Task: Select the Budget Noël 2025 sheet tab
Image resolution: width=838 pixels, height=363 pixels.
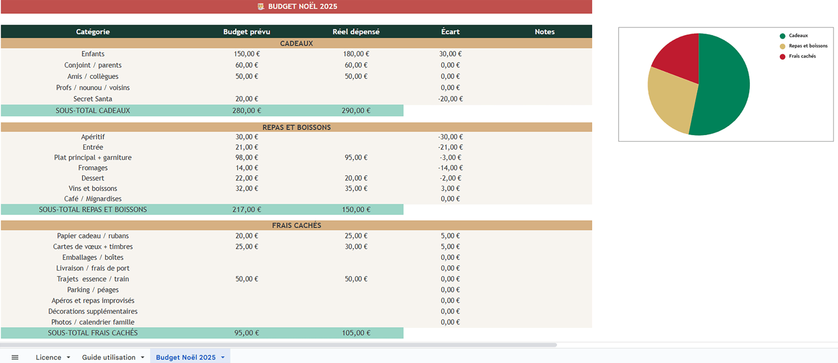Action: 185,357
